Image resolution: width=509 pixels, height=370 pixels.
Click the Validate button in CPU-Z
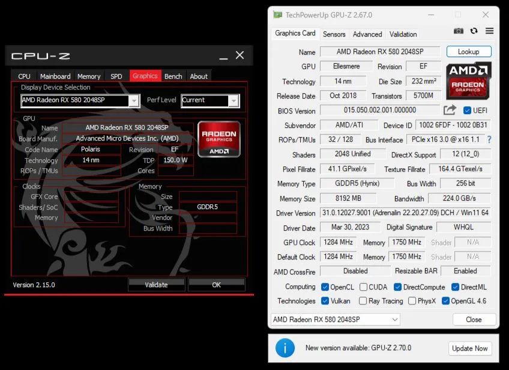coord(157,285)
